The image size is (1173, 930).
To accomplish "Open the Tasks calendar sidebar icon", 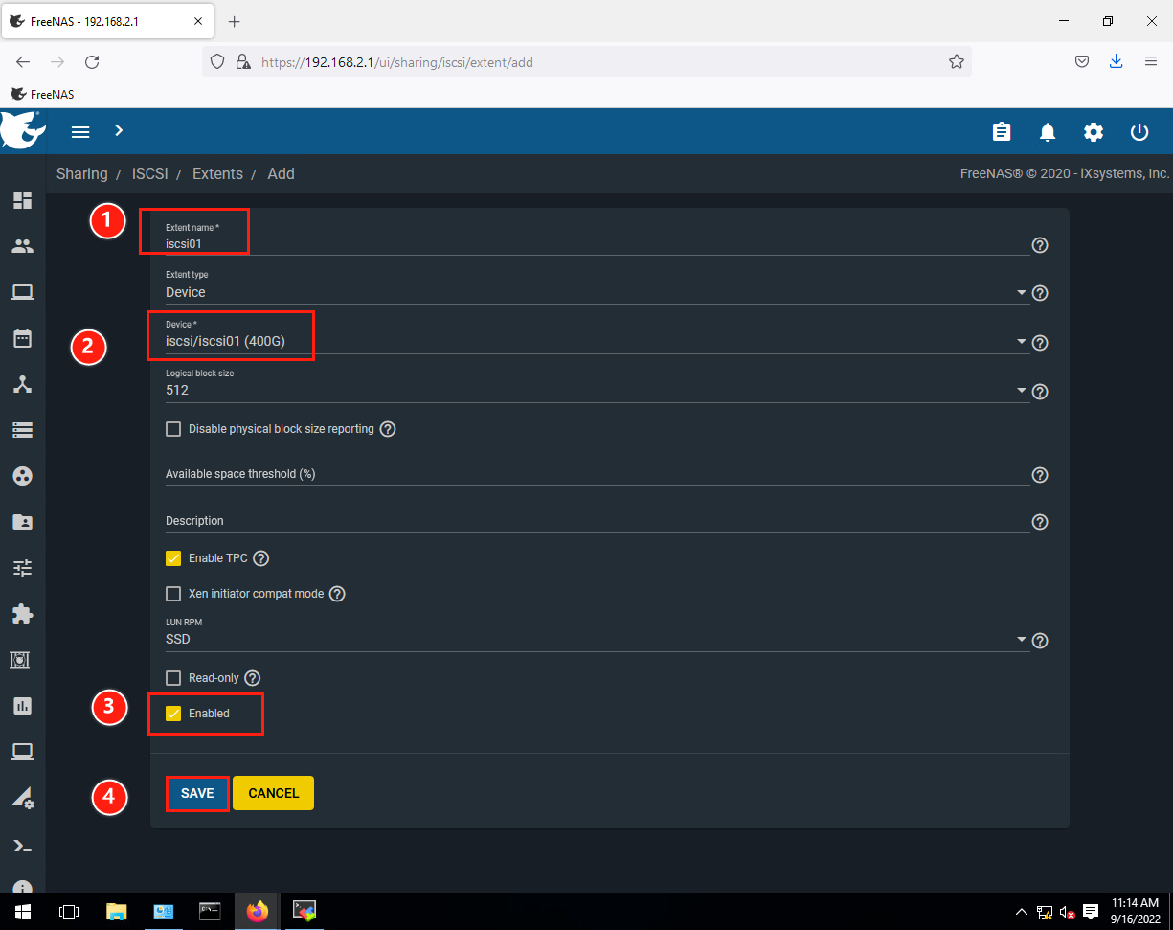I will (22, 338).
